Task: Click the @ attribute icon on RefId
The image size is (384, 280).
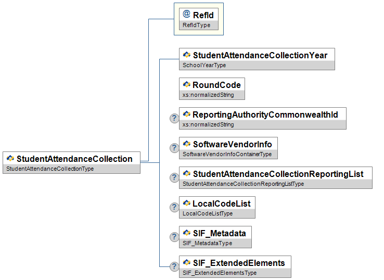Action: 186,15
